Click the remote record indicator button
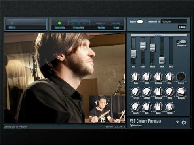The image size is (194, 145). pos(84,23)
